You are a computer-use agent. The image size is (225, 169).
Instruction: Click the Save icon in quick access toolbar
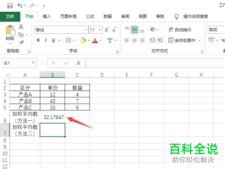tap(10, 6)
